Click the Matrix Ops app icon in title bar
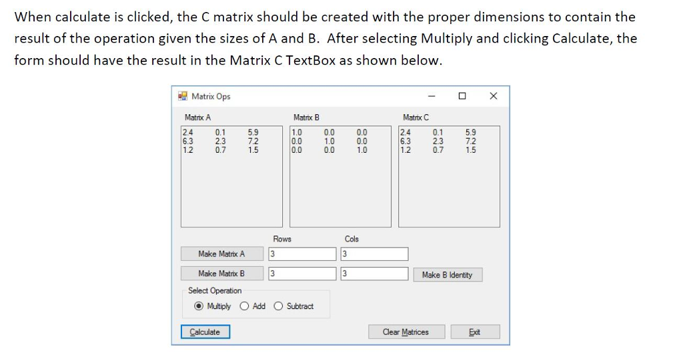 pos(183,96)
